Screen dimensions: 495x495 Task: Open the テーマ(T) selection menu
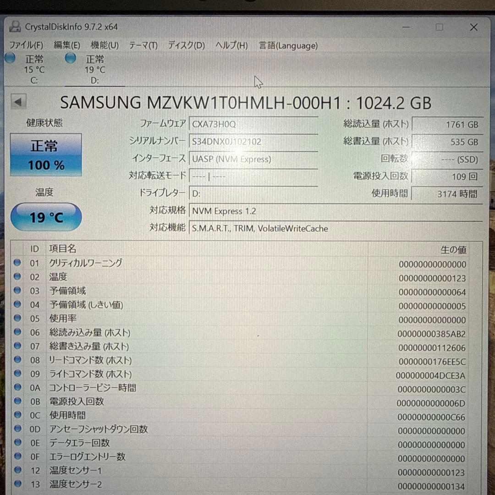pos(143,45)
